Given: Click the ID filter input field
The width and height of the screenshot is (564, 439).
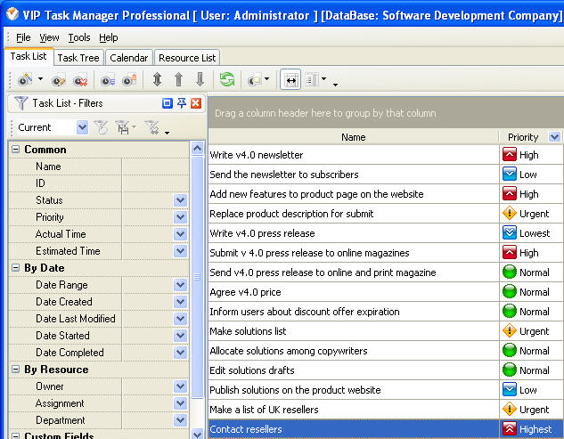Looking at the screenshot, I should 155,183.
